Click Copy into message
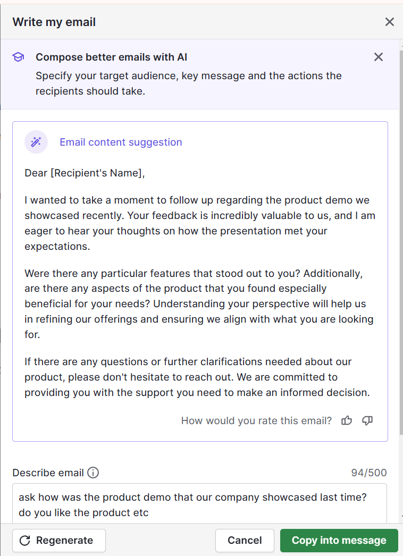Image resolution: width=403 pixels, height=556 pixels. click(339, 540)
